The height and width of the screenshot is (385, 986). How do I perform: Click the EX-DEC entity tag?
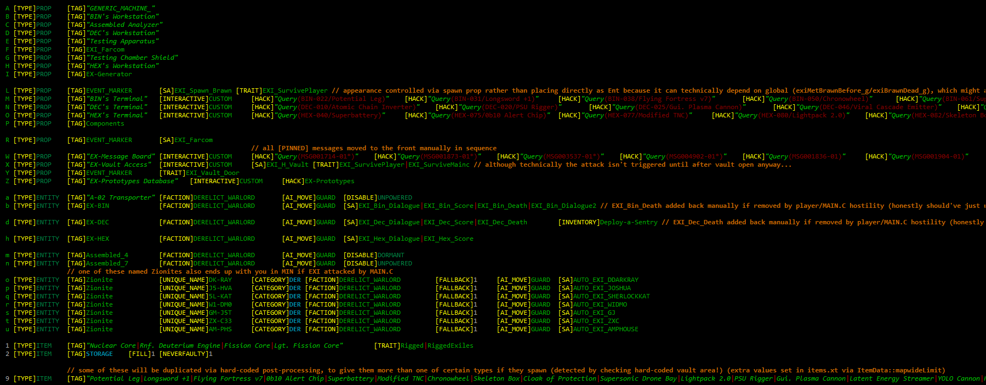98,222
